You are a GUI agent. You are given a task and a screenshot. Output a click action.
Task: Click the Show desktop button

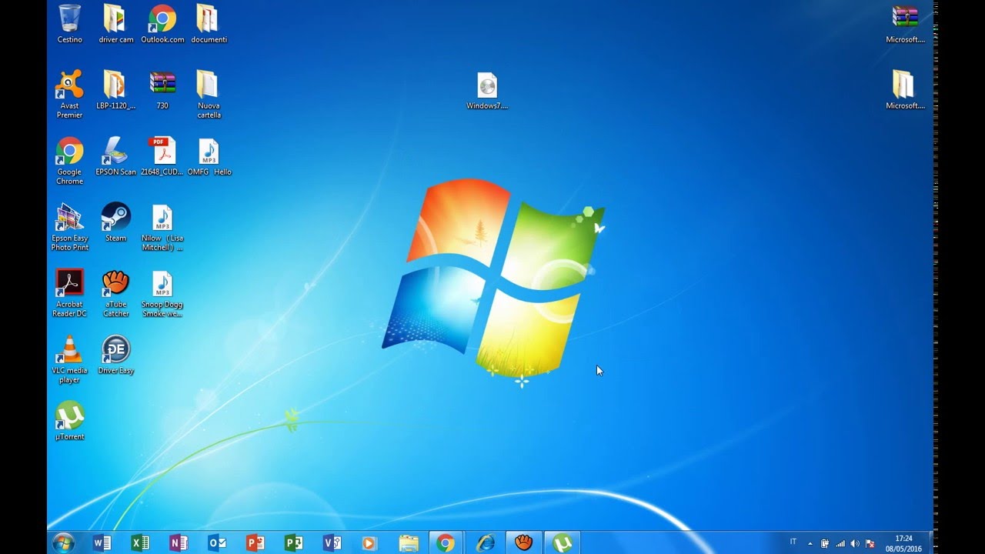930,543
